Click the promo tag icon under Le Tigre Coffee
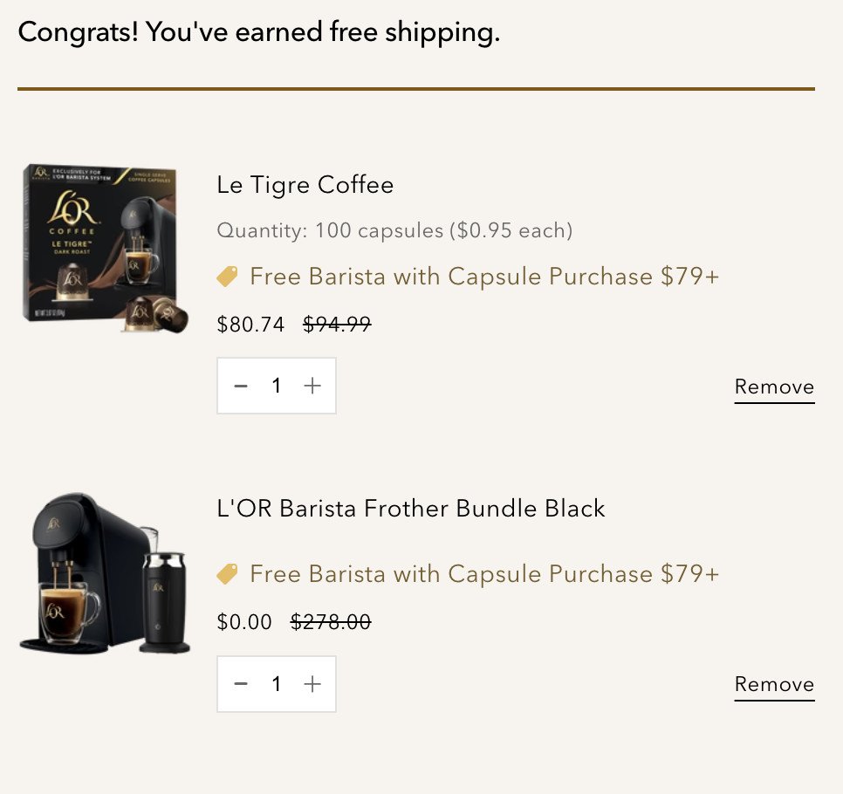This screenshot has height=794, width=843. [227, 277]
